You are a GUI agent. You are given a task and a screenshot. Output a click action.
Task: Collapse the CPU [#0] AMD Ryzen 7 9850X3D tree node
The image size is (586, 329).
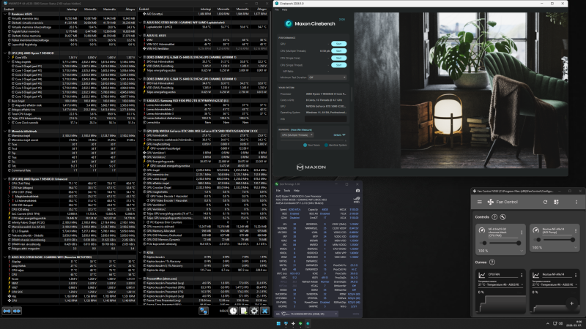click(5, 53)
